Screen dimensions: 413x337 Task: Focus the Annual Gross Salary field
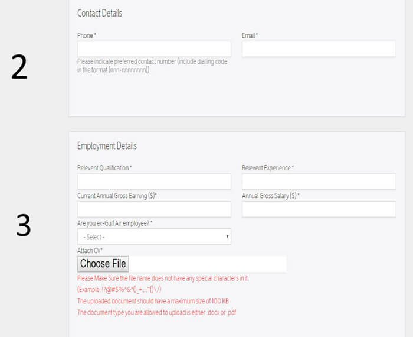(319, 209)
